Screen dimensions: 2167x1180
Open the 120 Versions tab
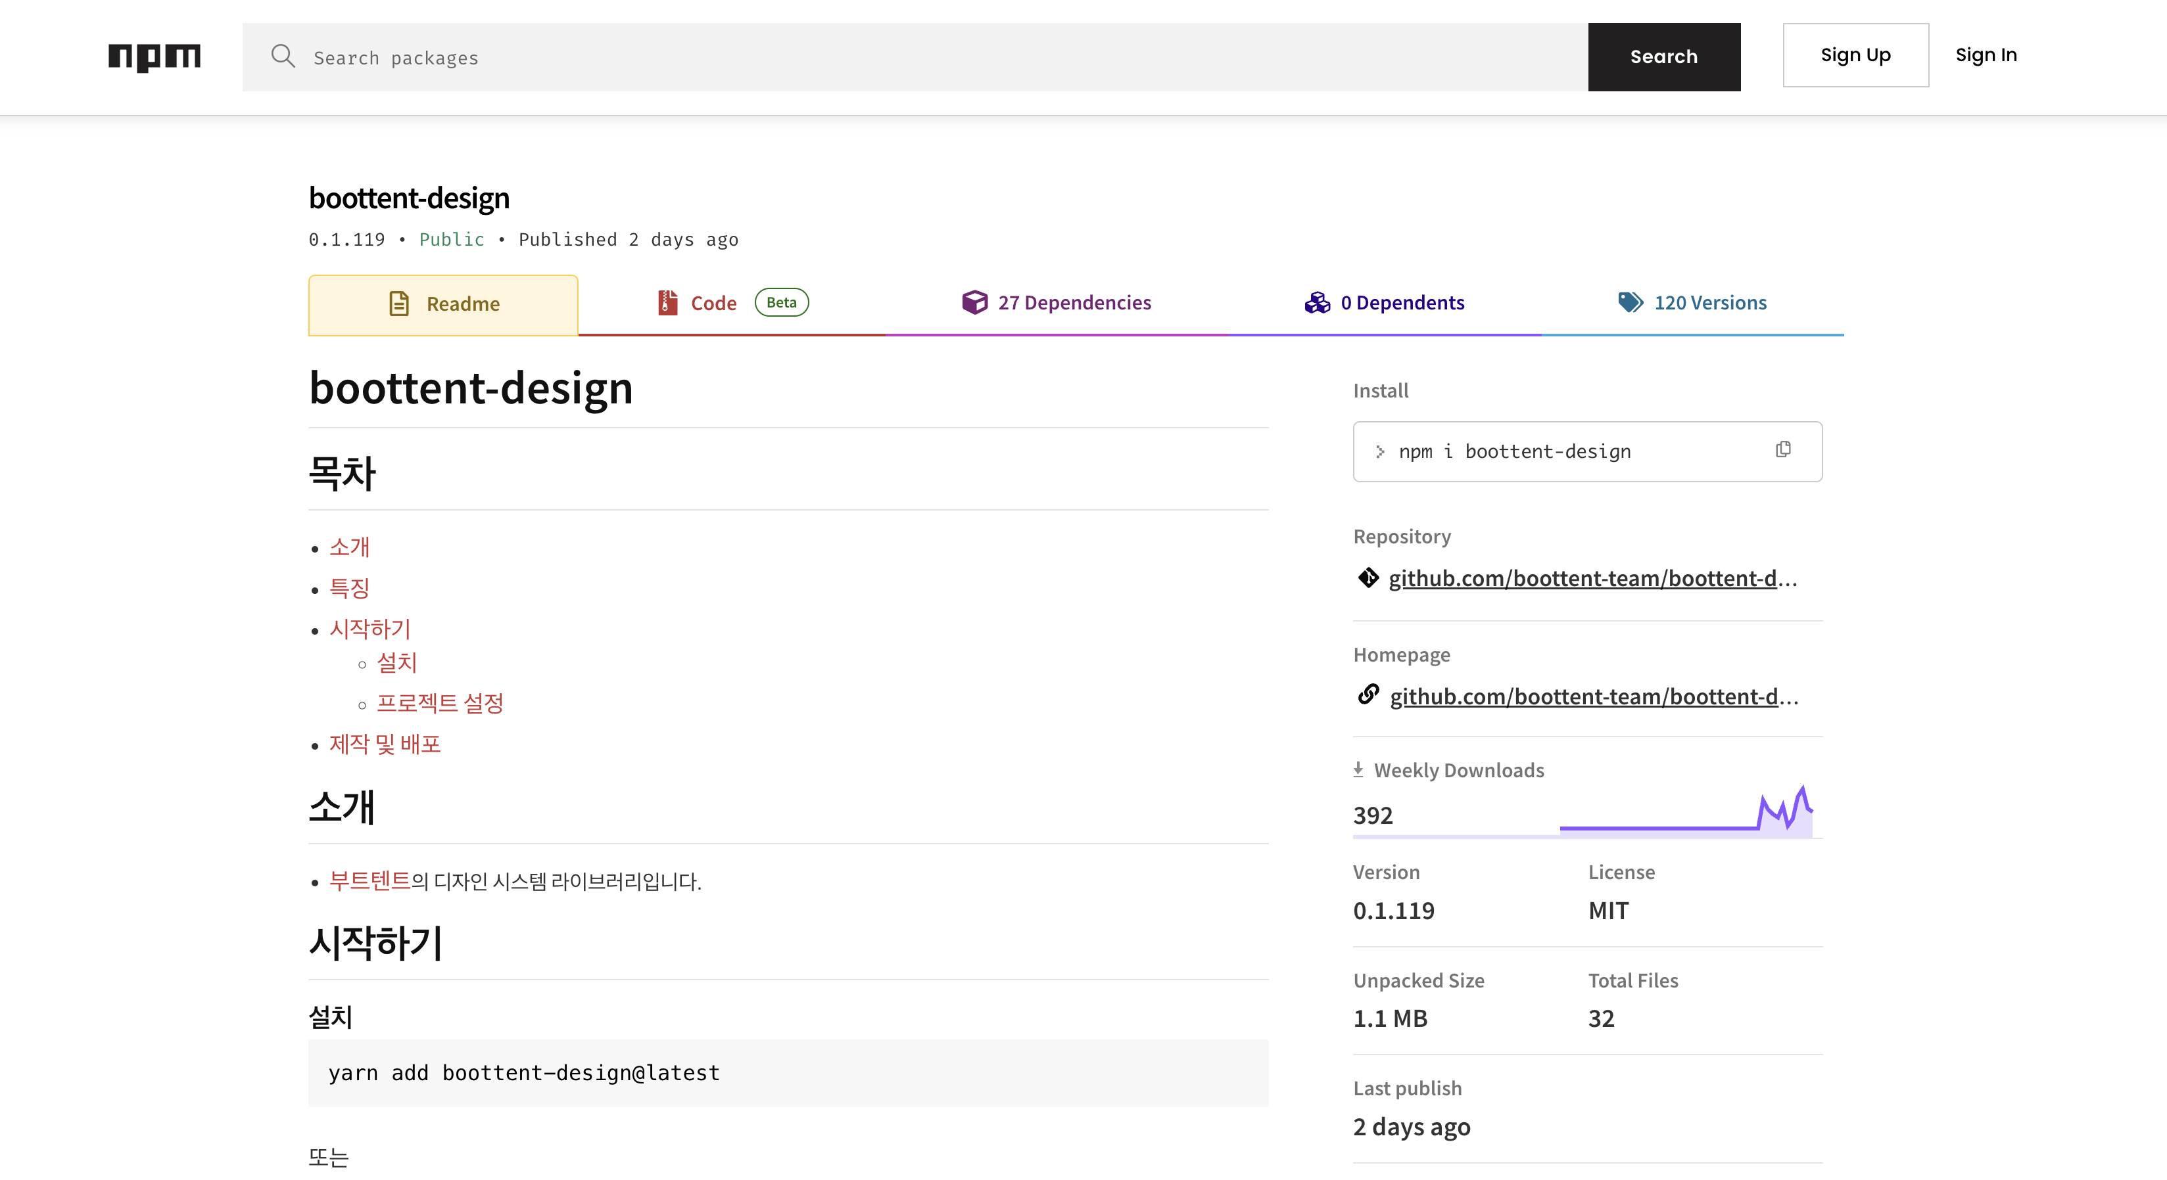point(1692,303)
